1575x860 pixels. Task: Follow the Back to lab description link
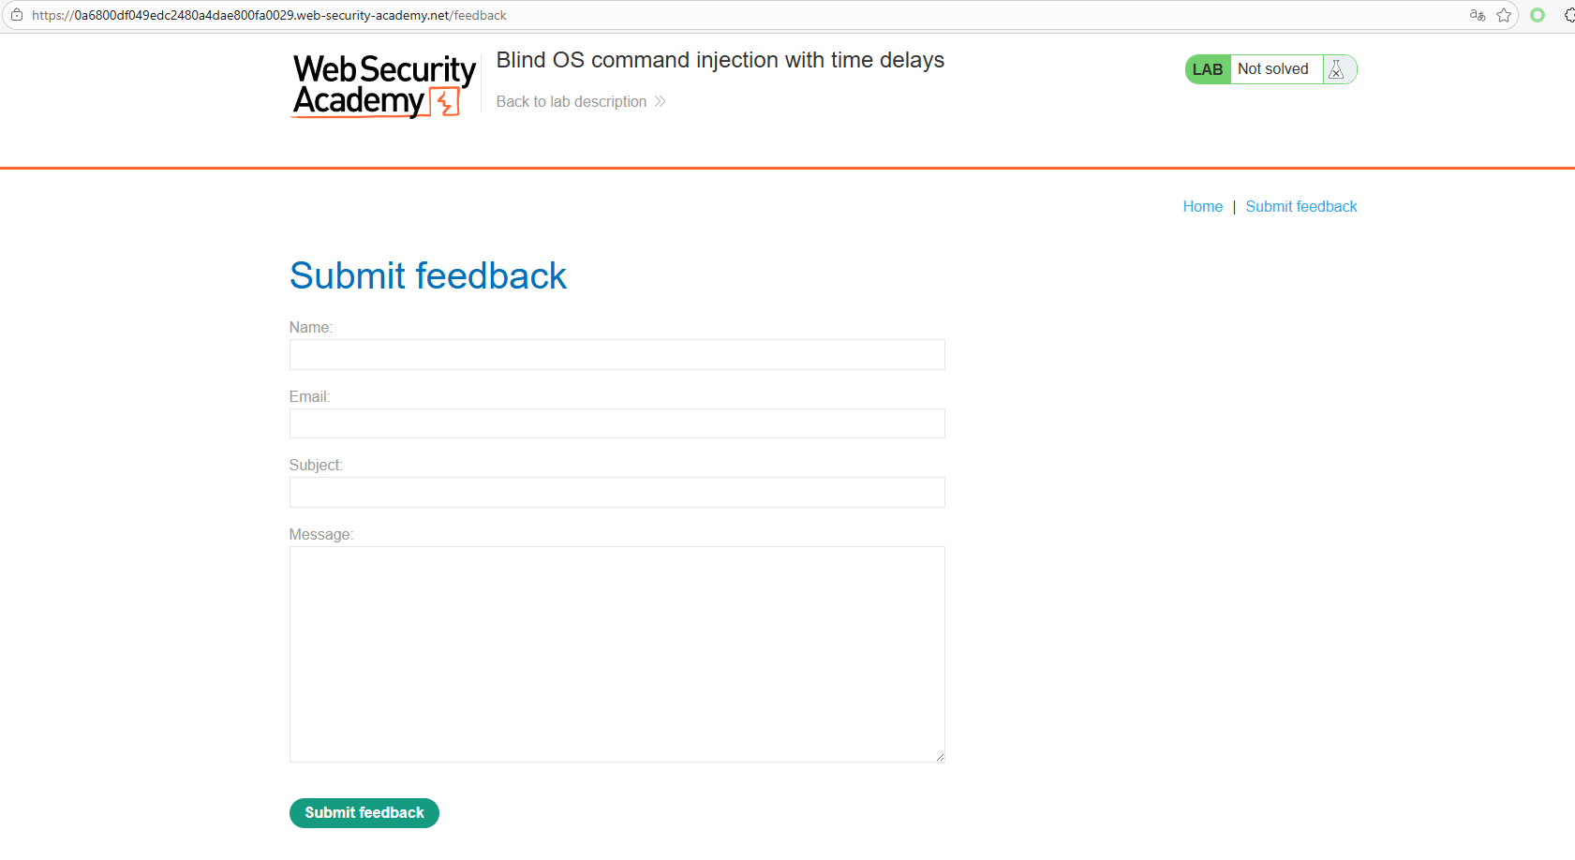571,101
